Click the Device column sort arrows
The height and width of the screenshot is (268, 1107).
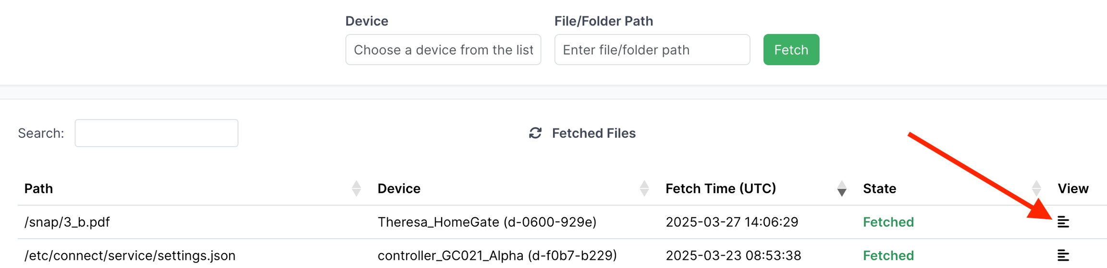(x=644, y=188)
